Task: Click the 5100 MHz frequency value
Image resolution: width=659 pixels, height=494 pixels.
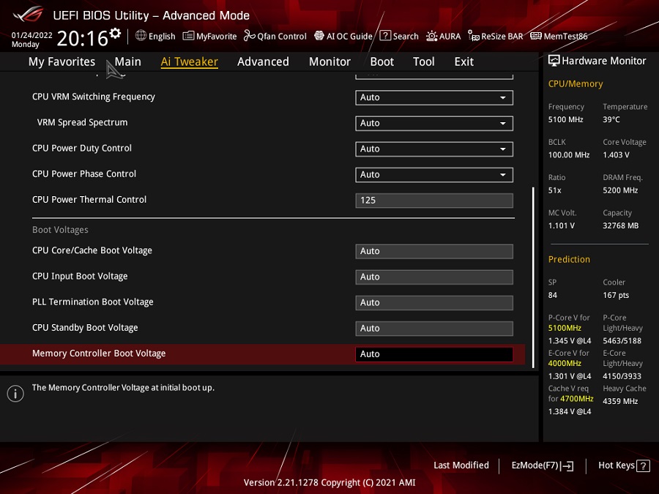Action: coord(566,119)
